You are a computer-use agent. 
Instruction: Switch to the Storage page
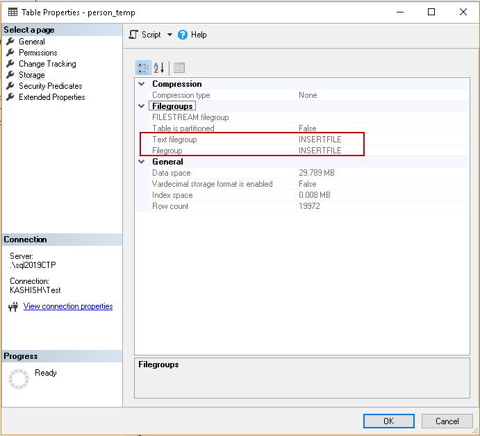point(32,75)
